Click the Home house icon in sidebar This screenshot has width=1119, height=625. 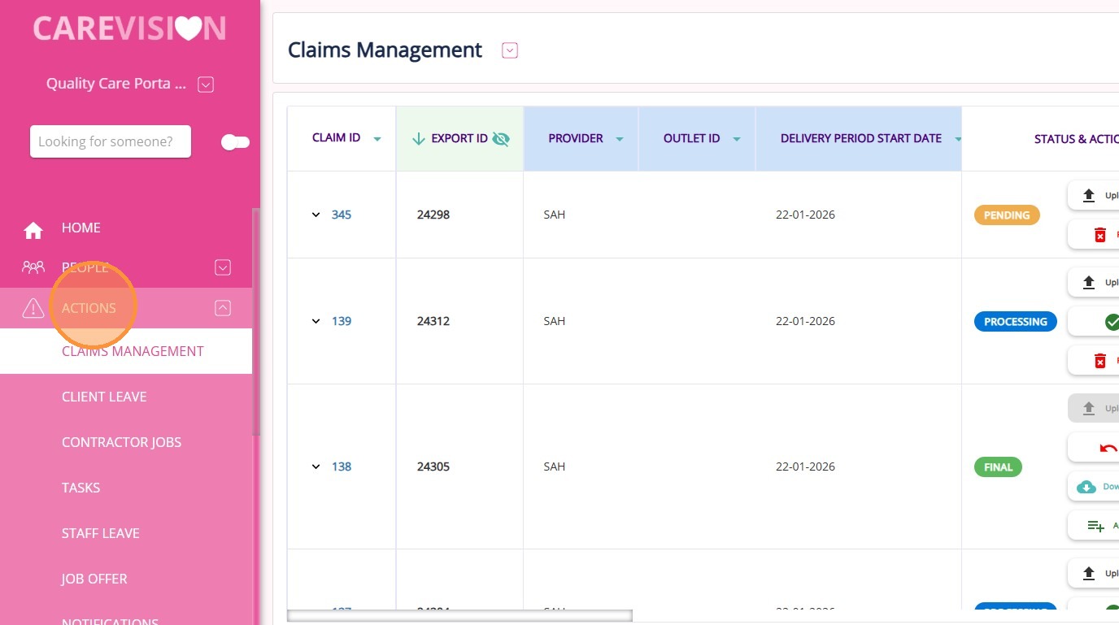coord(33,231)
